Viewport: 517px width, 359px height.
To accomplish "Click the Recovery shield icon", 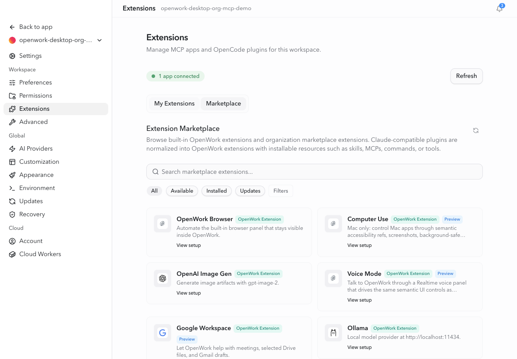I will coord(12,215).
